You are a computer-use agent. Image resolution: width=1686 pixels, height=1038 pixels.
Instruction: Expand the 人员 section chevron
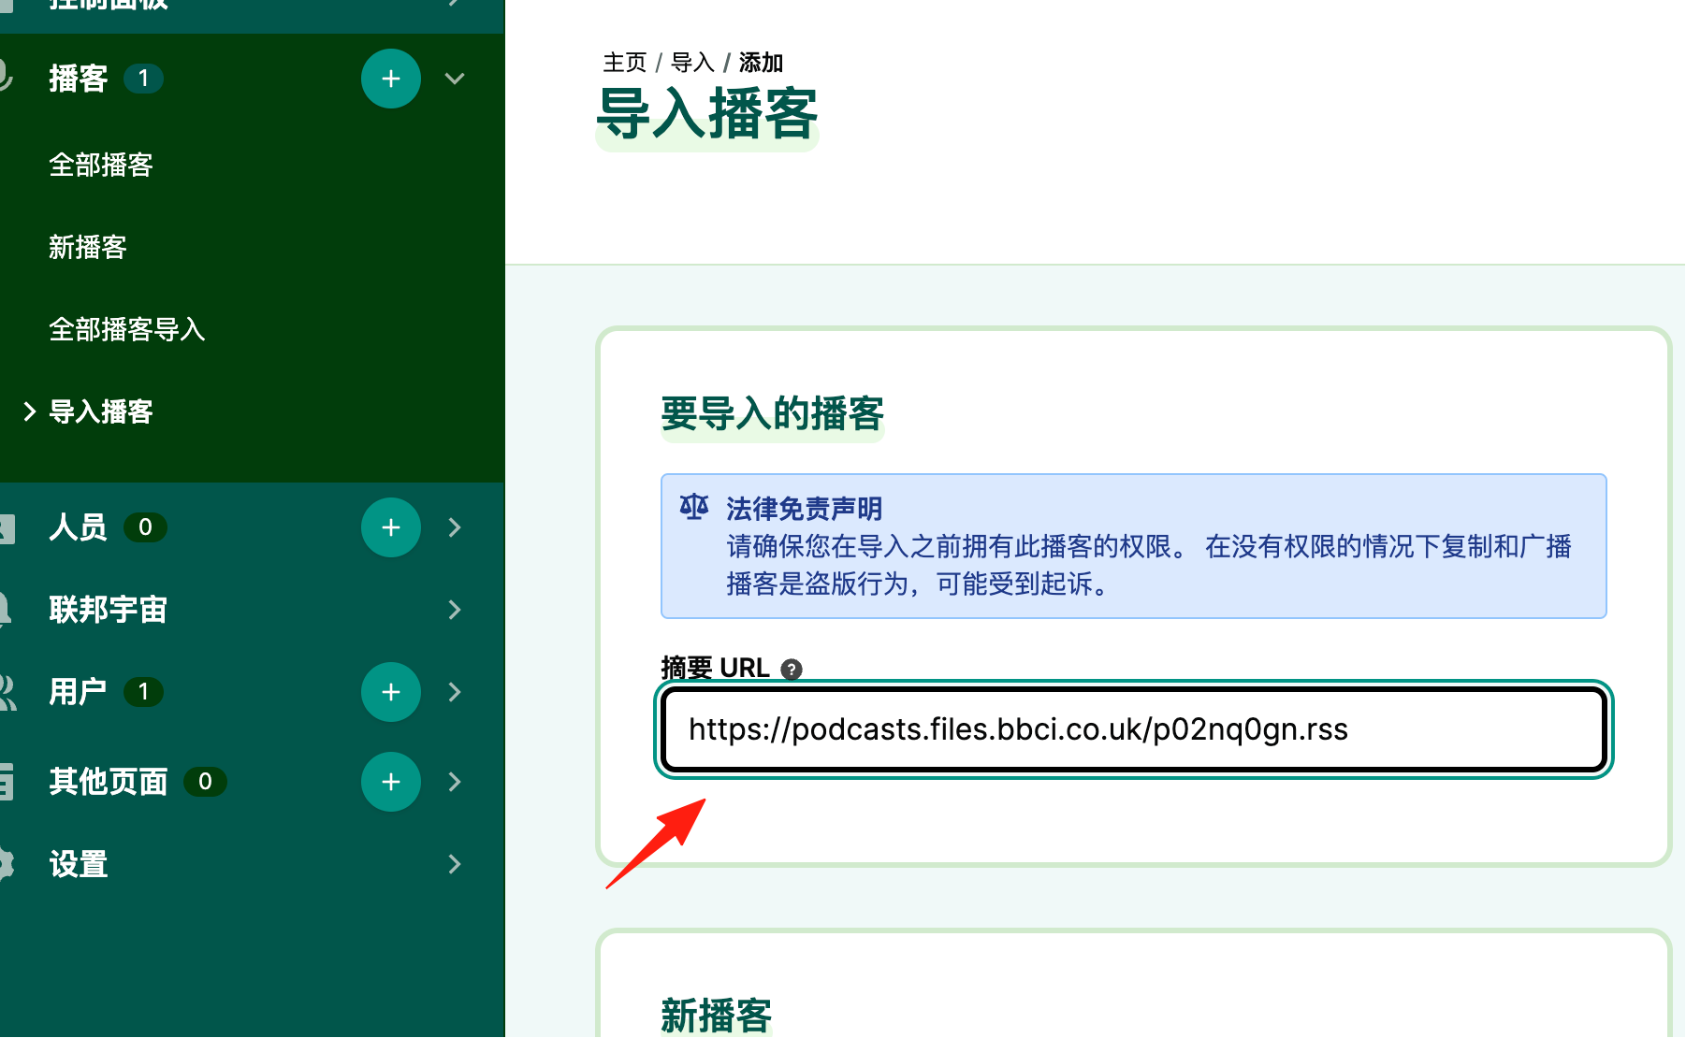click(455, 527)
